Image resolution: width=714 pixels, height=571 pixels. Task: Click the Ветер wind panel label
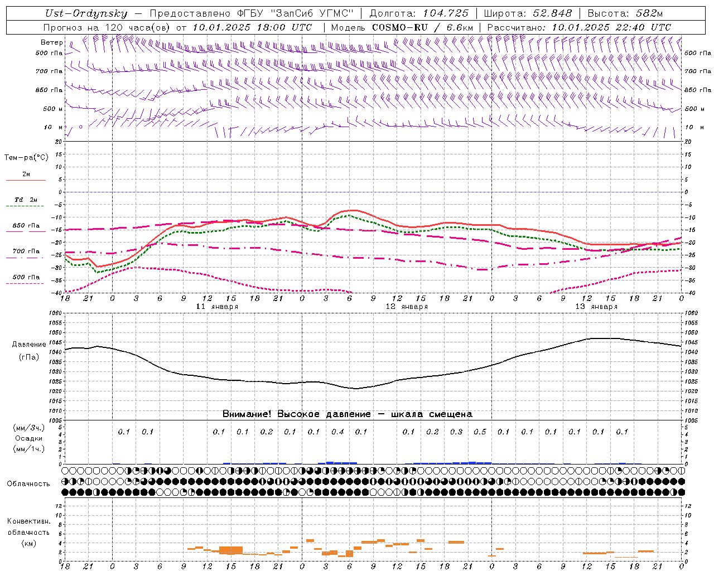pyautogui.click(x=52, y=42)
